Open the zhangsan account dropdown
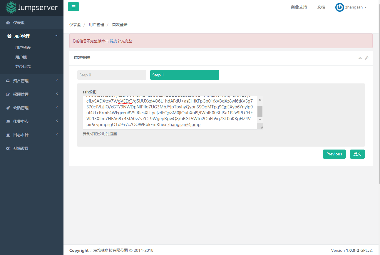The height and width of the screenshot is (255, 380). pyautogui.click(x=354, y=7)
